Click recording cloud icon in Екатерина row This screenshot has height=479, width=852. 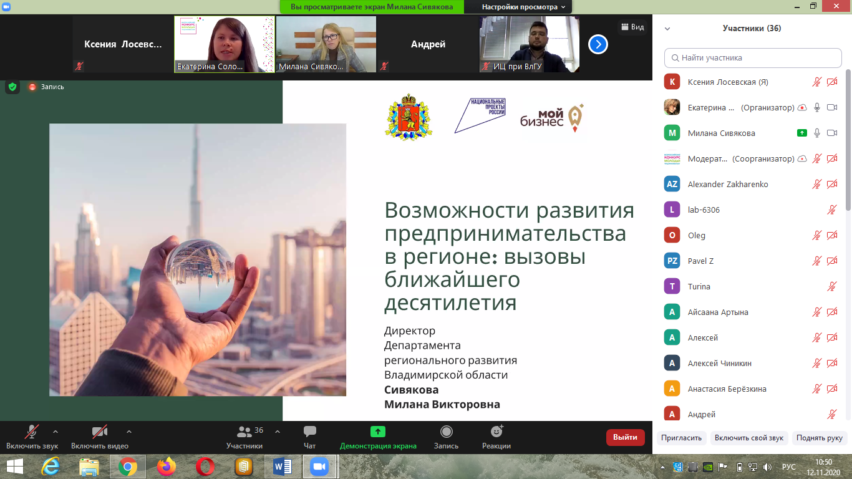[801, 107]
